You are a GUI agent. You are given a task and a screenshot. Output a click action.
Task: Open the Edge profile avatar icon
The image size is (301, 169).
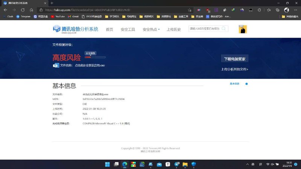coord(286,10)
